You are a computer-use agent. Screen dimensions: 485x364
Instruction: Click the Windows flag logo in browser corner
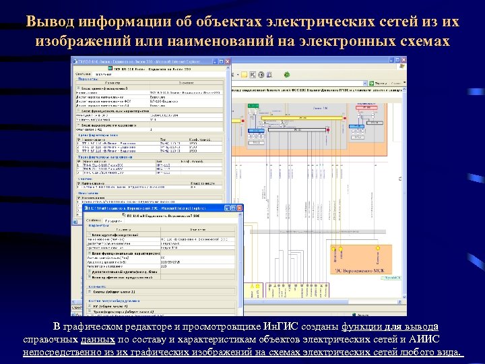[x=402, y=66]
